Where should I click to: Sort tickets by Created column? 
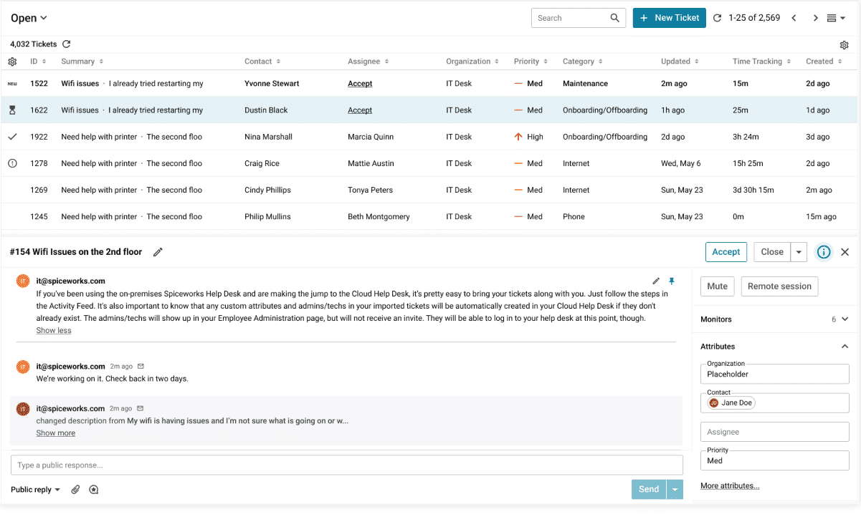[824, 62]
